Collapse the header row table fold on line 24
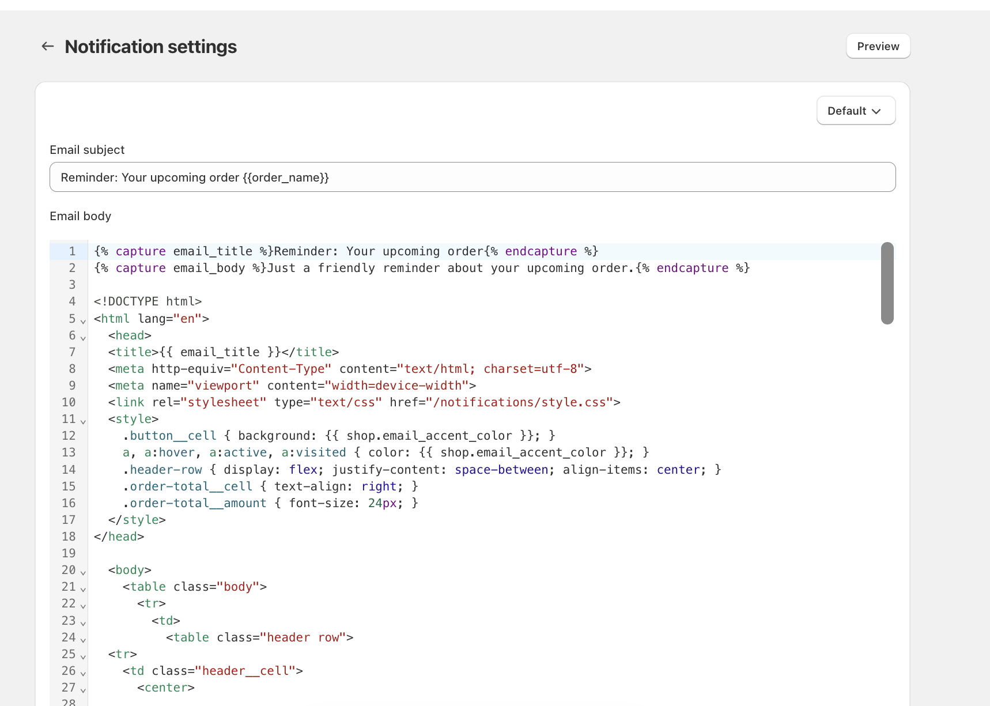 [83, 640]
